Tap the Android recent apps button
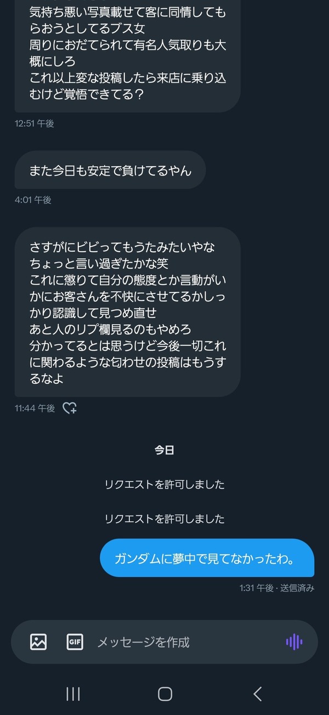This screenshot has width=329, height=715. 73,694
